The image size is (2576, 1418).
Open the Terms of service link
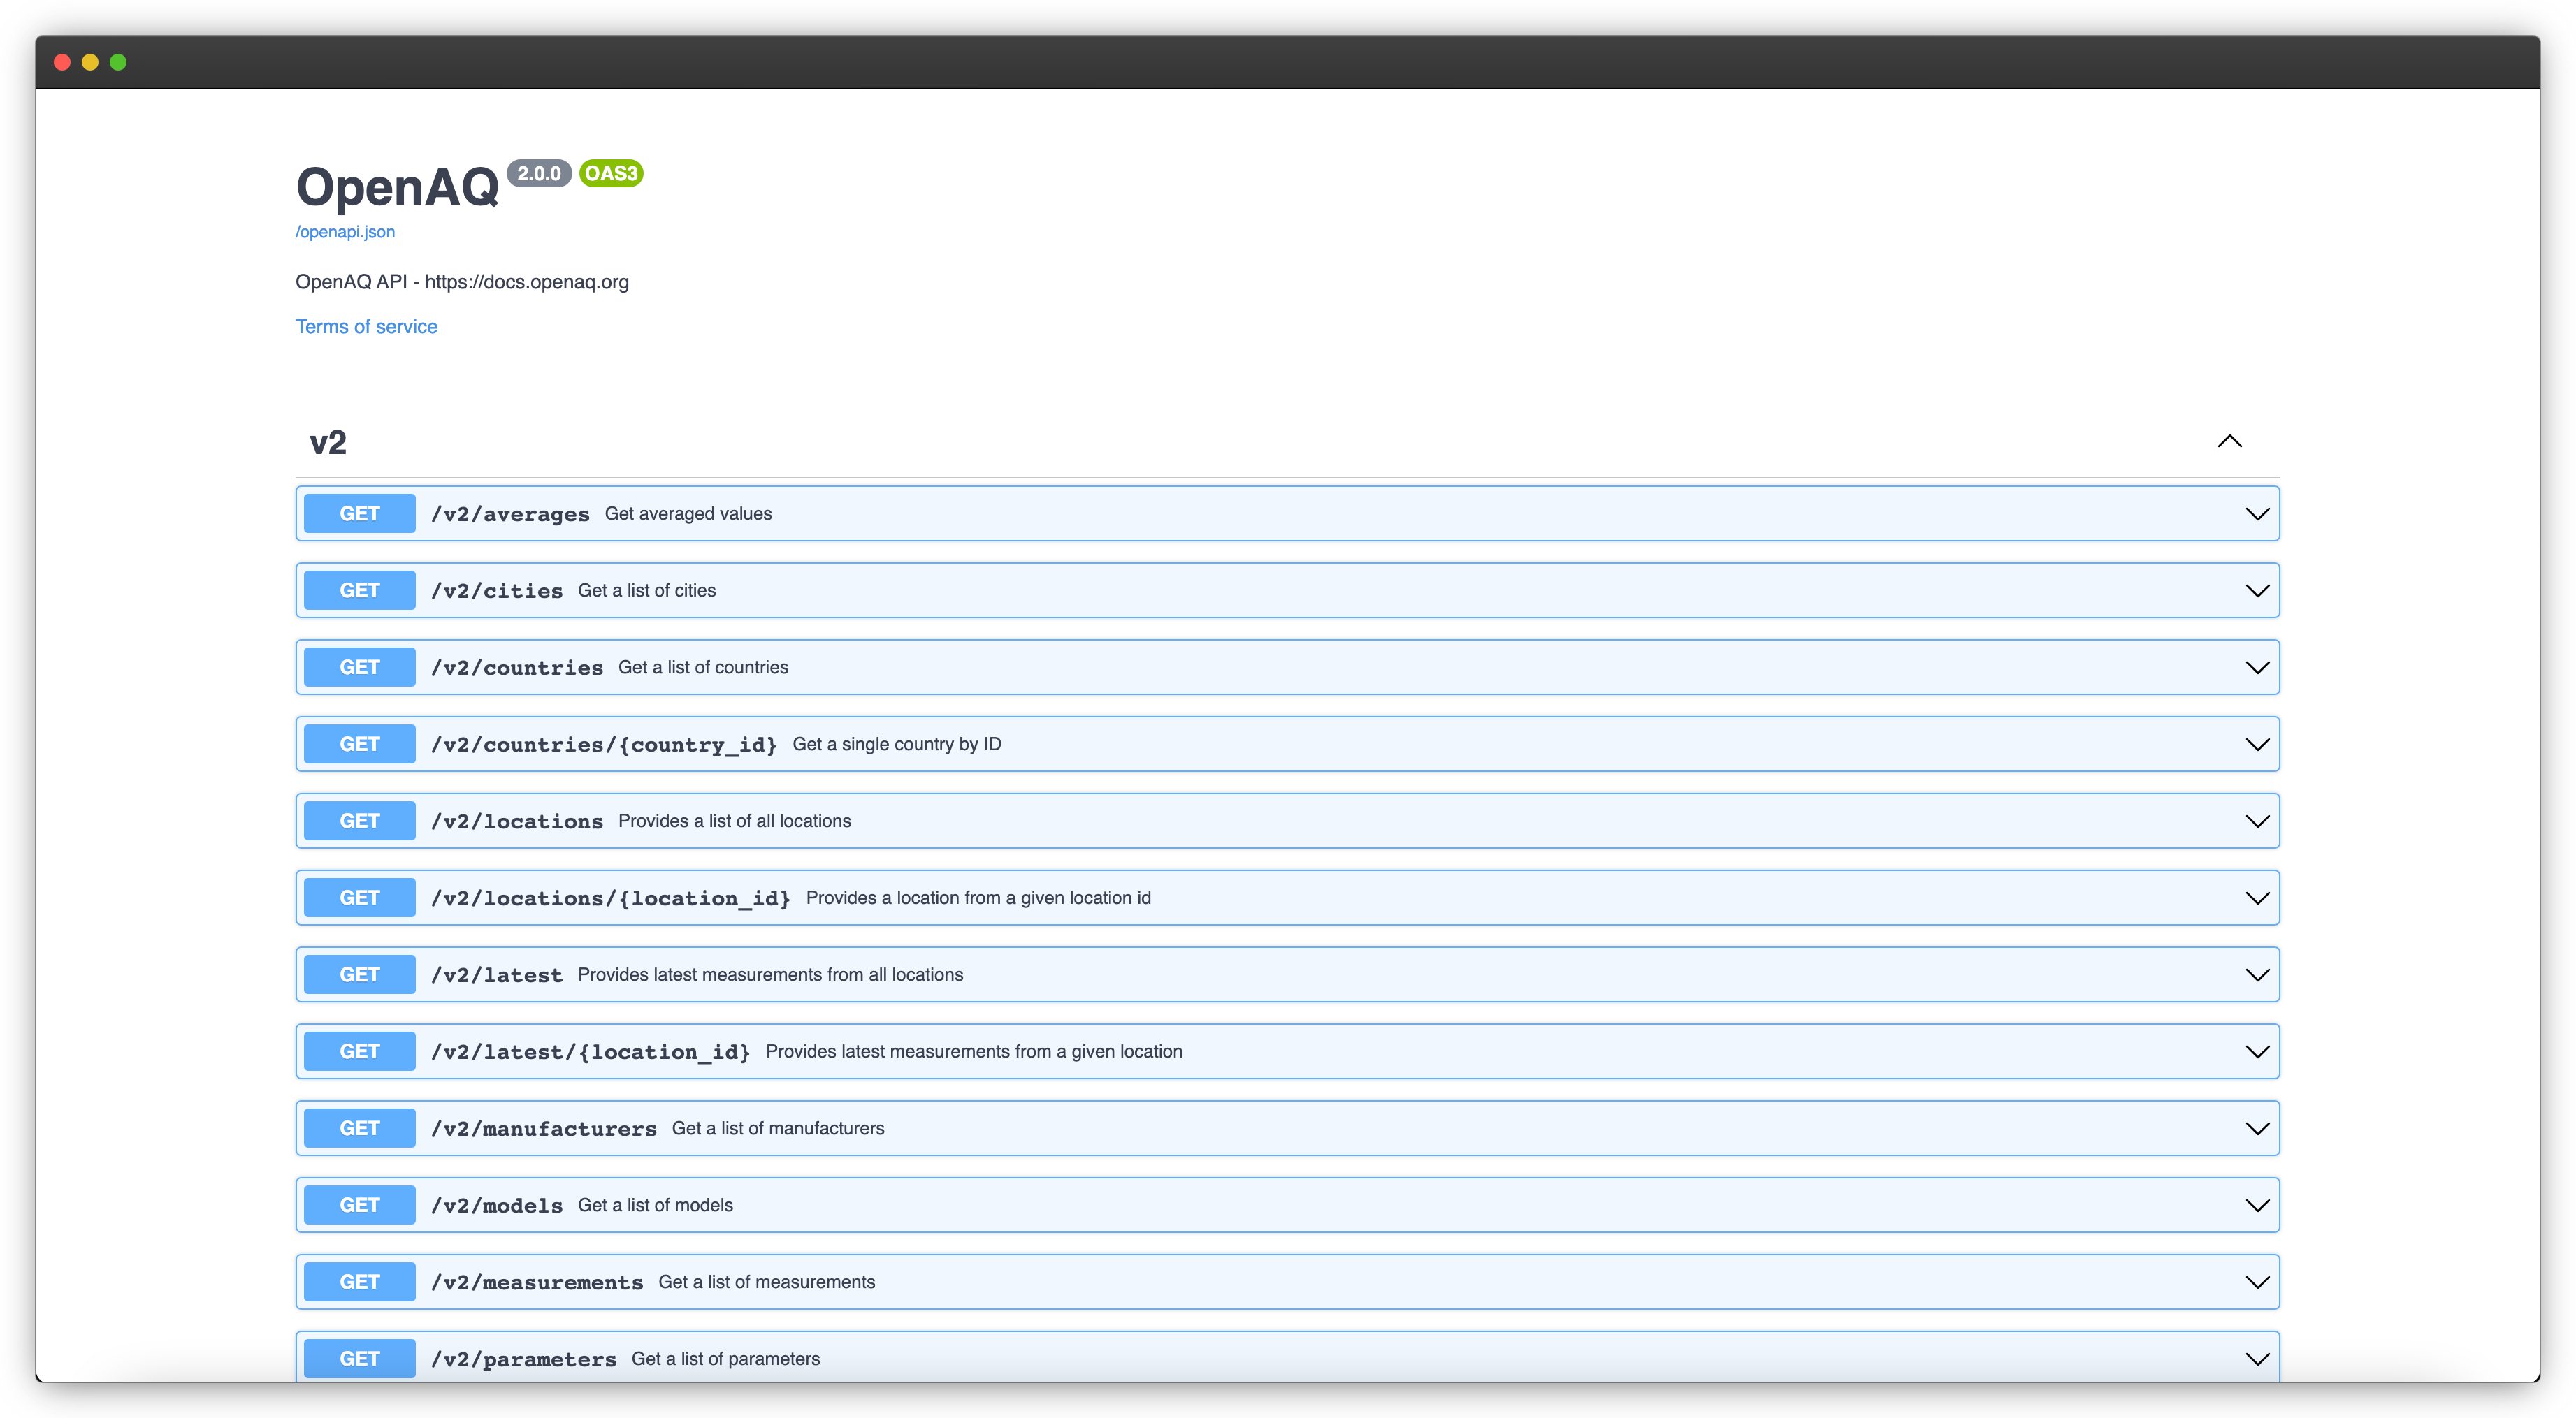point(366,327)
